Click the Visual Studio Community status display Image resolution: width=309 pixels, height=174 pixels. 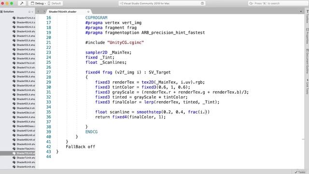pyautogui.click(x=162, y=3)
